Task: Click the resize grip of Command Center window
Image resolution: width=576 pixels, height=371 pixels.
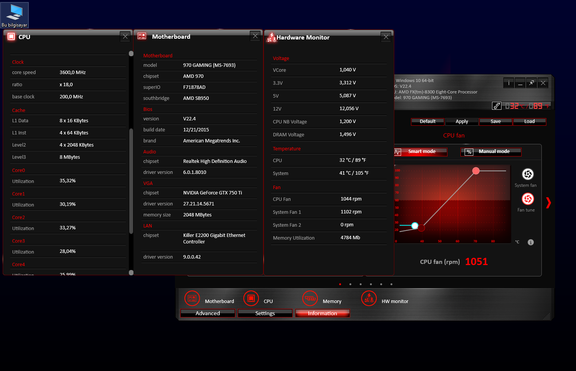Action: [547, 317]
